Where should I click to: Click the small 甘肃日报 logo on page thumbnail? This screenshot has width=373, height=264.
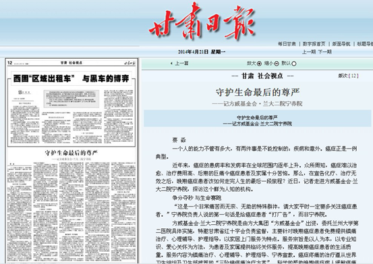click(x=130, y=63)
